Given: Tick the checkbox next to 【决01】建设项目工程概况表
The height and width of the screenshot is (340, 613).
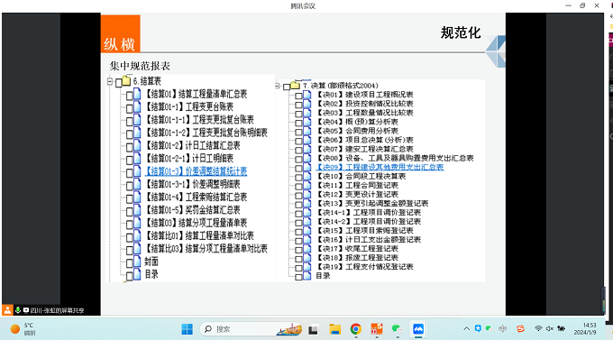Looking at the screenshot, I should click(298, 95).
